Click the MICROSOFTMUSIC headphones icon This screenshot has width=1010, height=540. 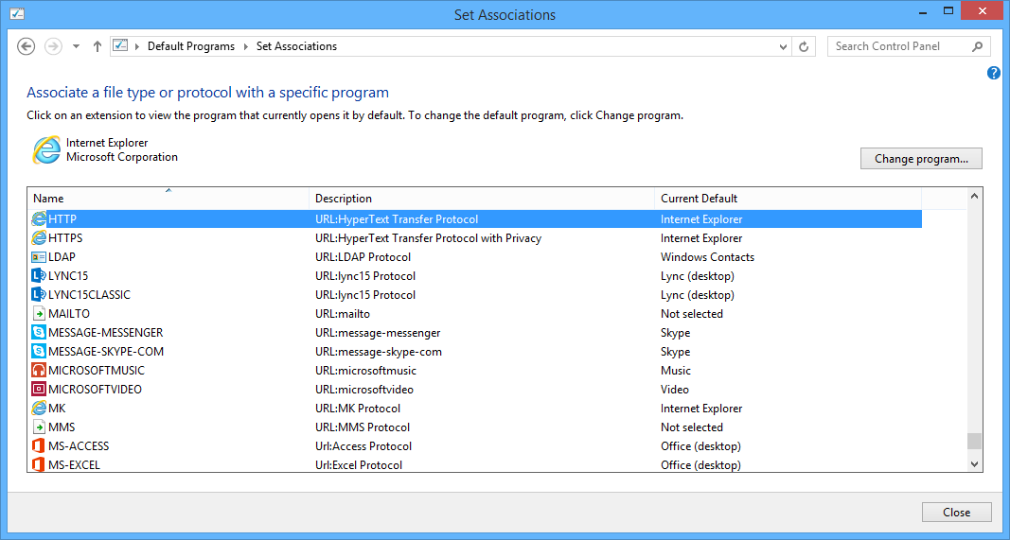click(x=39, y=370)
